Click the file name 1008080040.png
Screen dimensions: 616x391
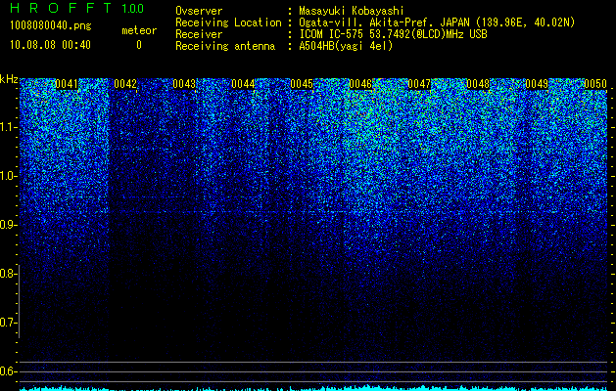click(x=51, y=26)
